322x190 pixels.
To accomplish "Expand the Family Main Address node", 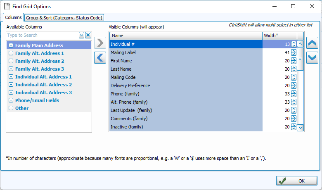I will pos(11,45).
